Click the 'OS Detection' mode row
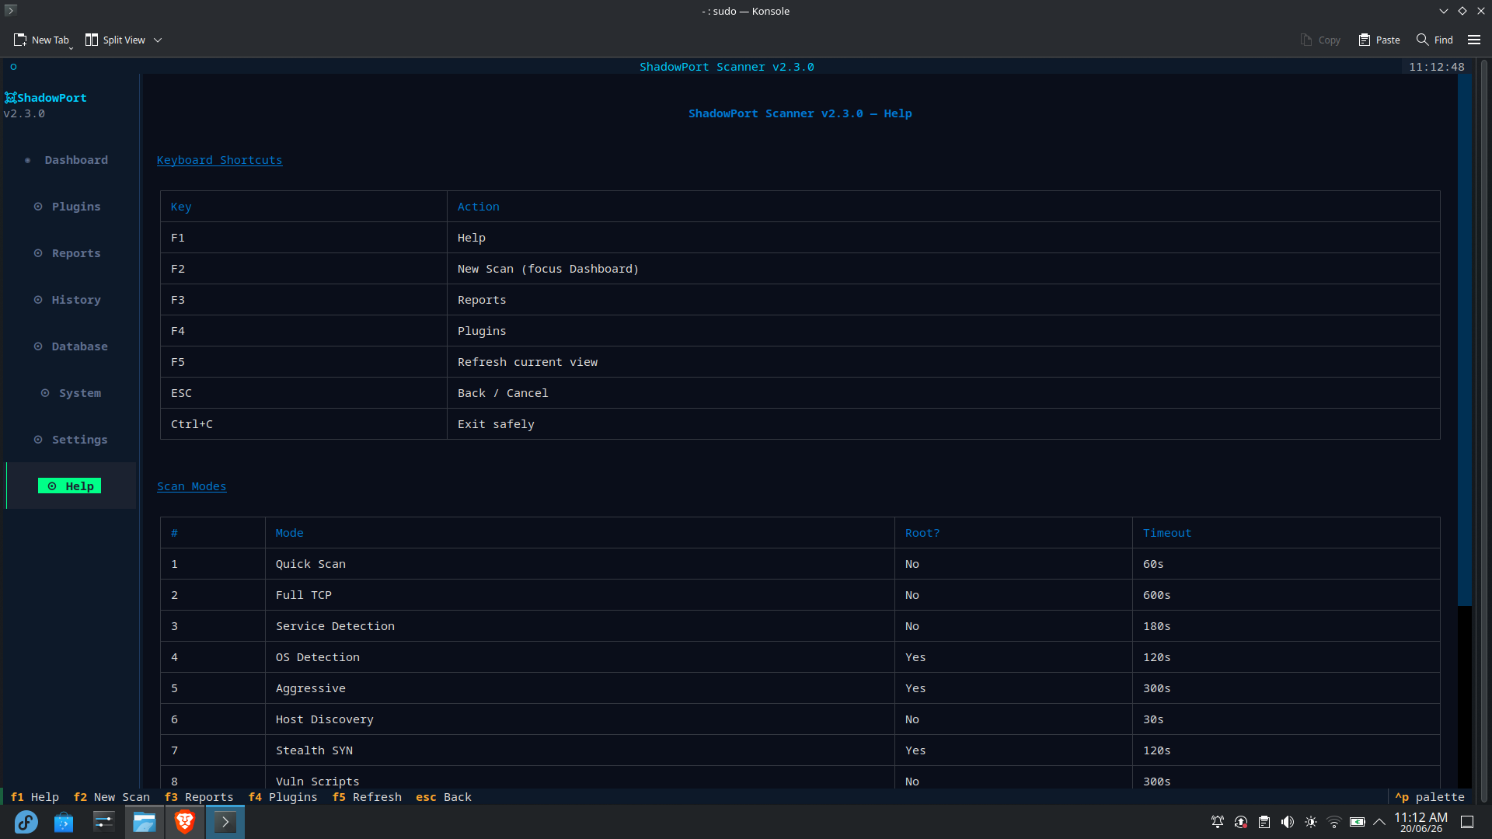 pos(800,657)
